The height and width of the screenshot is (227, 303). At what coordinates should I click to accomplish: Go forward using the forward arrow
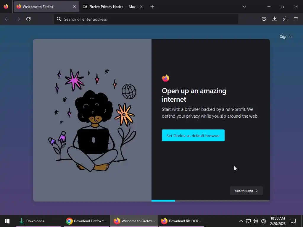click(x=18, y=19)
